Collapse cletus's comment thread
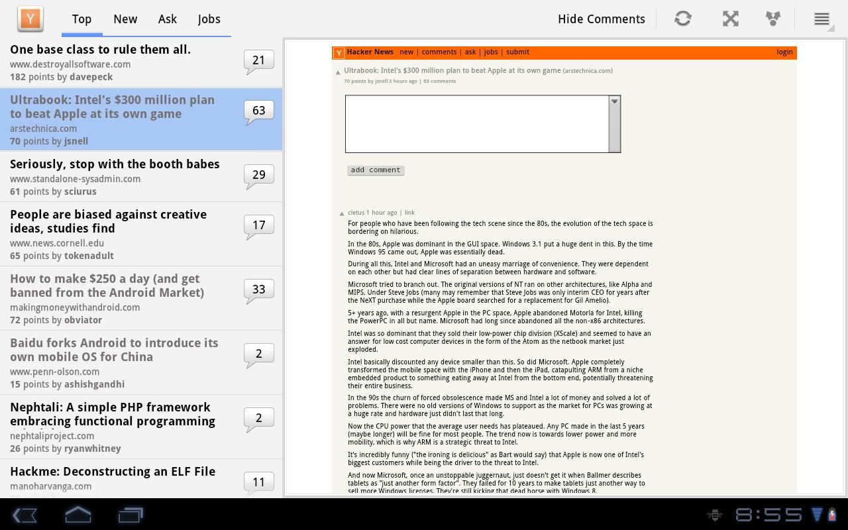Screen dimensions: 848x530 (342, 213)
